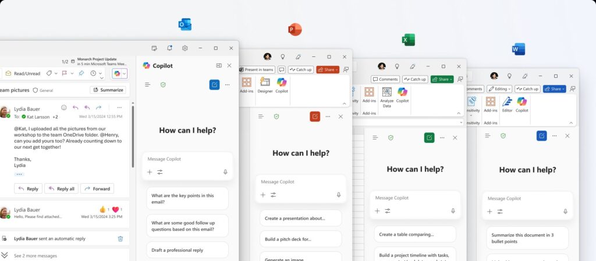Screen dimensions: 596x261
Task: Start a new chat with the blue compose button in Outlook
Action: 214,85
